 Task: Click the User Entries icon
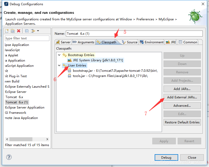(x=65, y=65)
